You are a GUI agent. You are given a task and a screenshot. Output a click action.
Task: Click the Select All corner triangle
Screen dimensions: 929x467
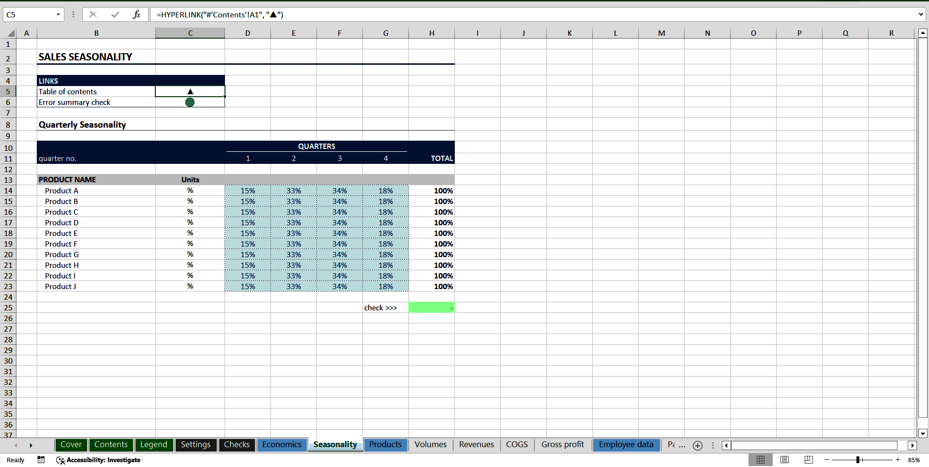click(x=11, y=33)
